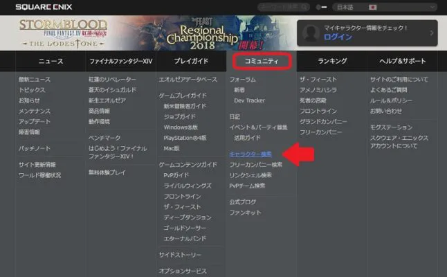447x277 pixels.
Task: Open ライバルウィングズ guide
Action: (x=188, y=186)
